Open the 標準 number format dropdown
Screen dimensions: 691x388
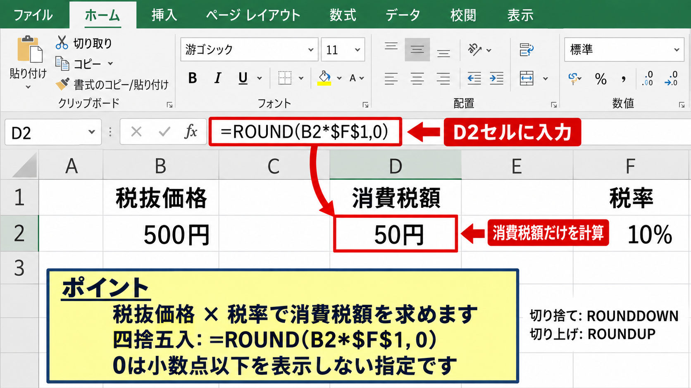click(x=677, y=49)
